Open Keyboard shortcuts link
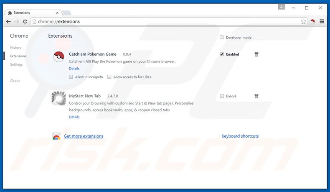Viewport: 330px width, 192px height. click(240, 136)
